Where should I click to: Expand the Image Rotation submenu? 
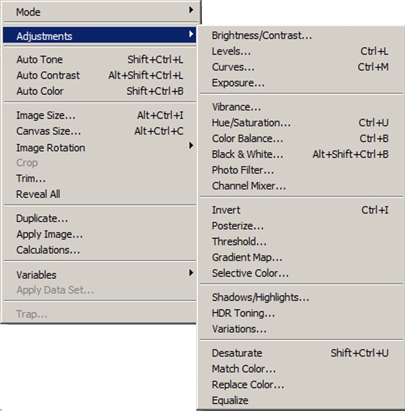pyautogui.click(x=51, y=147)
